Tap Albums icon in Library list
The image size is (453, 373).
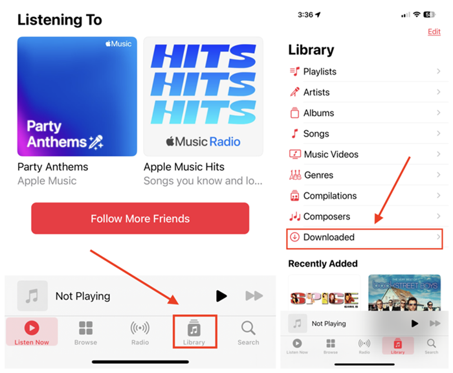(294, 113)
